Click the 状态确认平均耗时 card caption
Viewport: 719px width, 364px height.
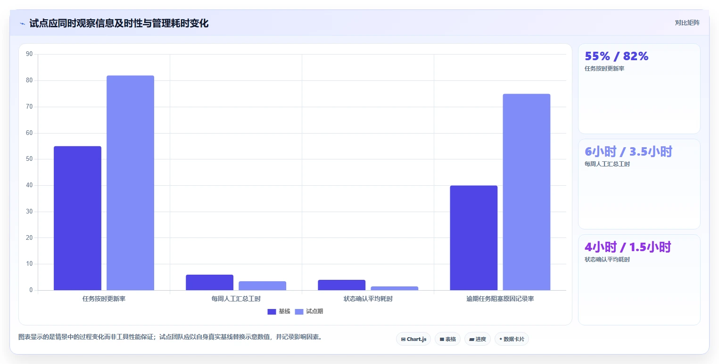click(x=607, y=260)
